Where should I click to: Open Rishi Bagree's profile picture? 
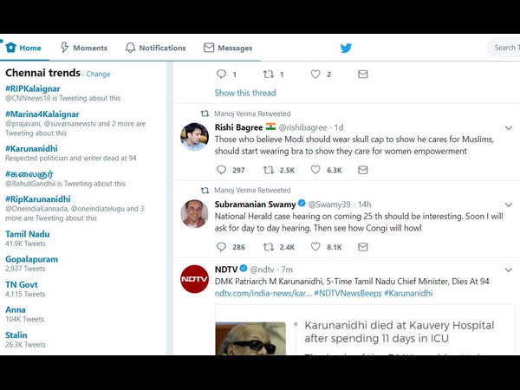[x=195, y=137]
